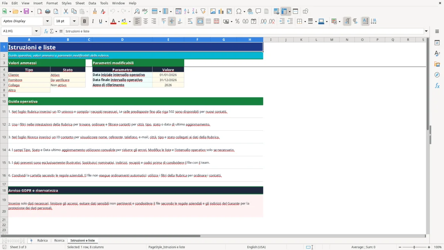Click the 100% zoom level

click(438, 247)
